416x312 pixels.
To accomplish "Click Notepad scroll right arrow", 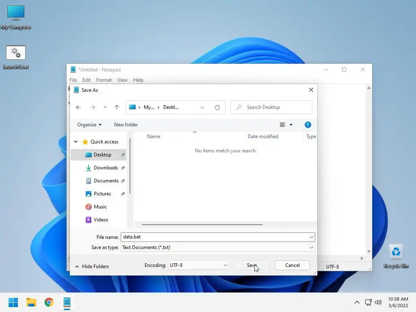I will (x=362, y=258).
